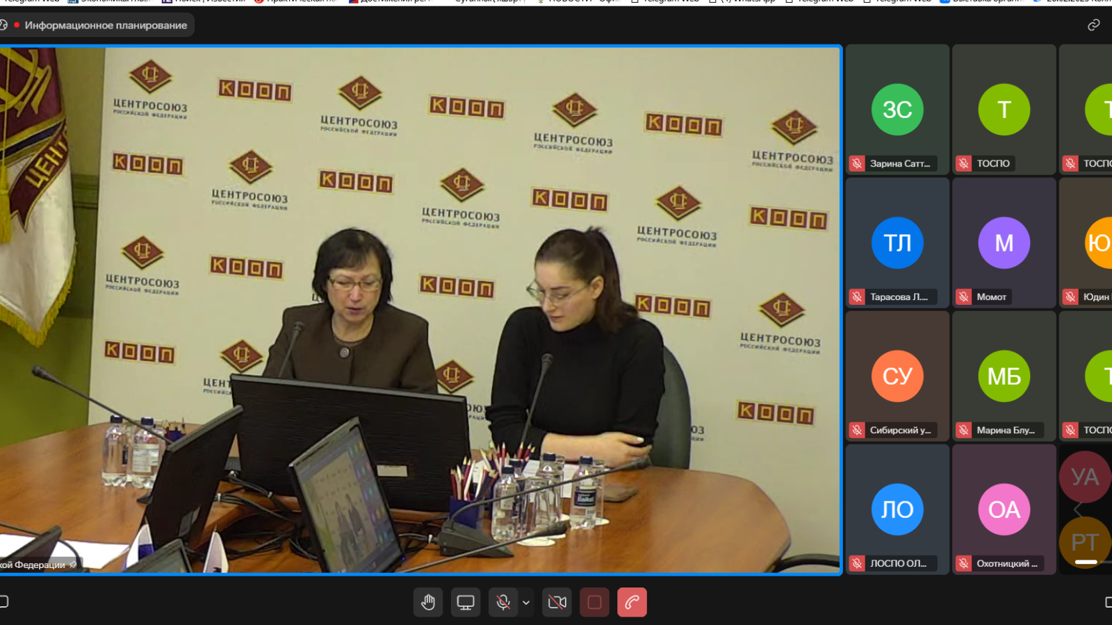Click the pin icon on the speaker label

click(73, 565)
